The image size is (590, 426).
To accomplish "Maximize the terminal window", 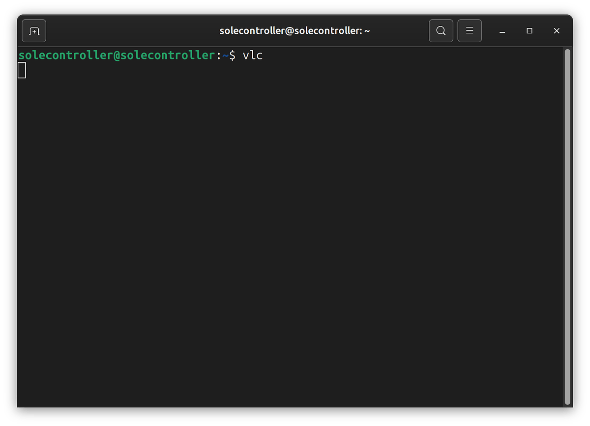I will [x=530, y=31].
